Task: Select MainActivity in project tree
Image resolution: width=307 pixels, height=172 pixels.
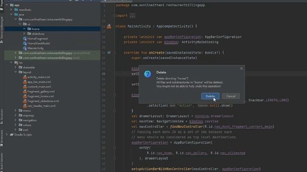Action: pos(35,48)
